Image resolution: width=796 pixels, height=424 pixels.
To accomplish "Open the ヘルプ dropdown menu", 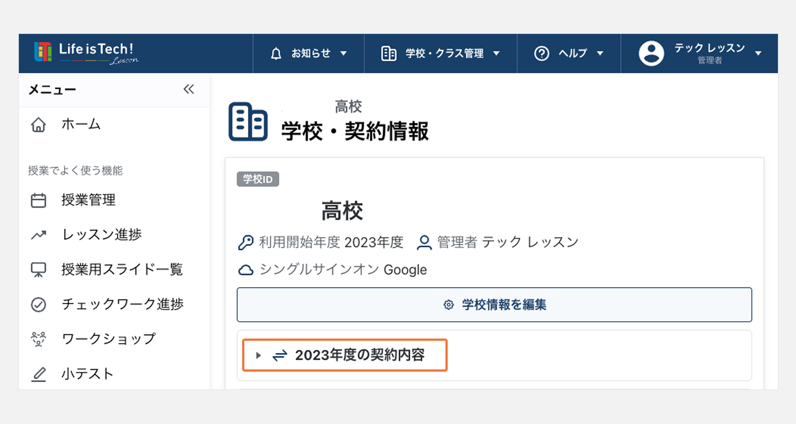I will tap(569, 53).
